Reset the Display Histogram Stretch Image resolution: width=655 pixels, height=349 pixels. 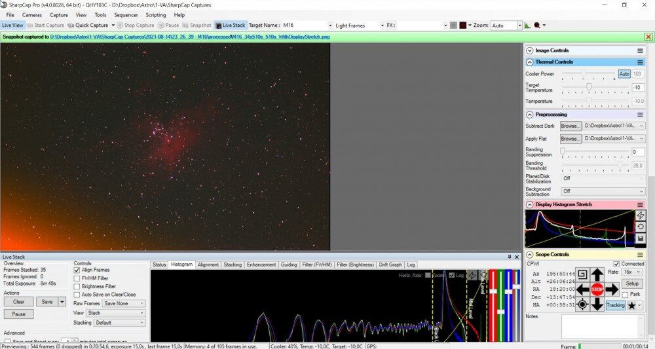(x=641, y=227)
